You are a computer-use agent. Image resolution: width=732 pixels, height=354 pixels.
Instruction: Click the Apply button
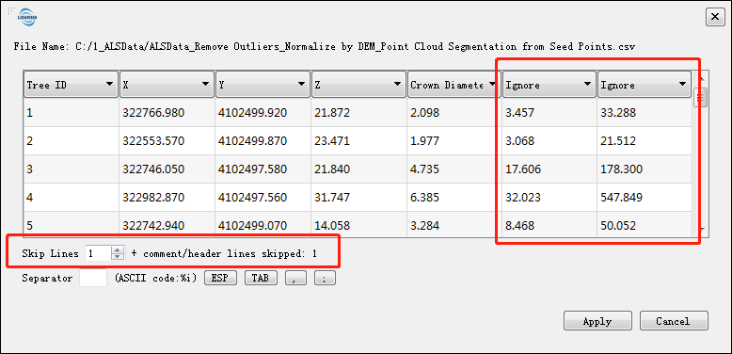click(597, 321)
